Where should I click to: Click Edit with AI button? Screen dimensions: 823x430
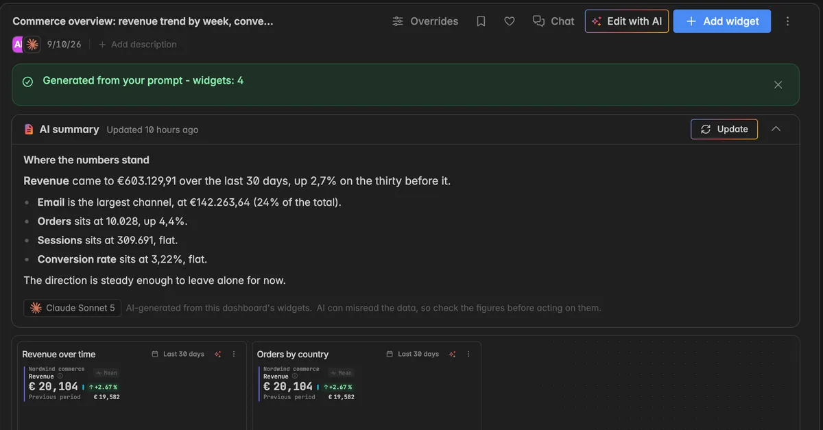627,21
